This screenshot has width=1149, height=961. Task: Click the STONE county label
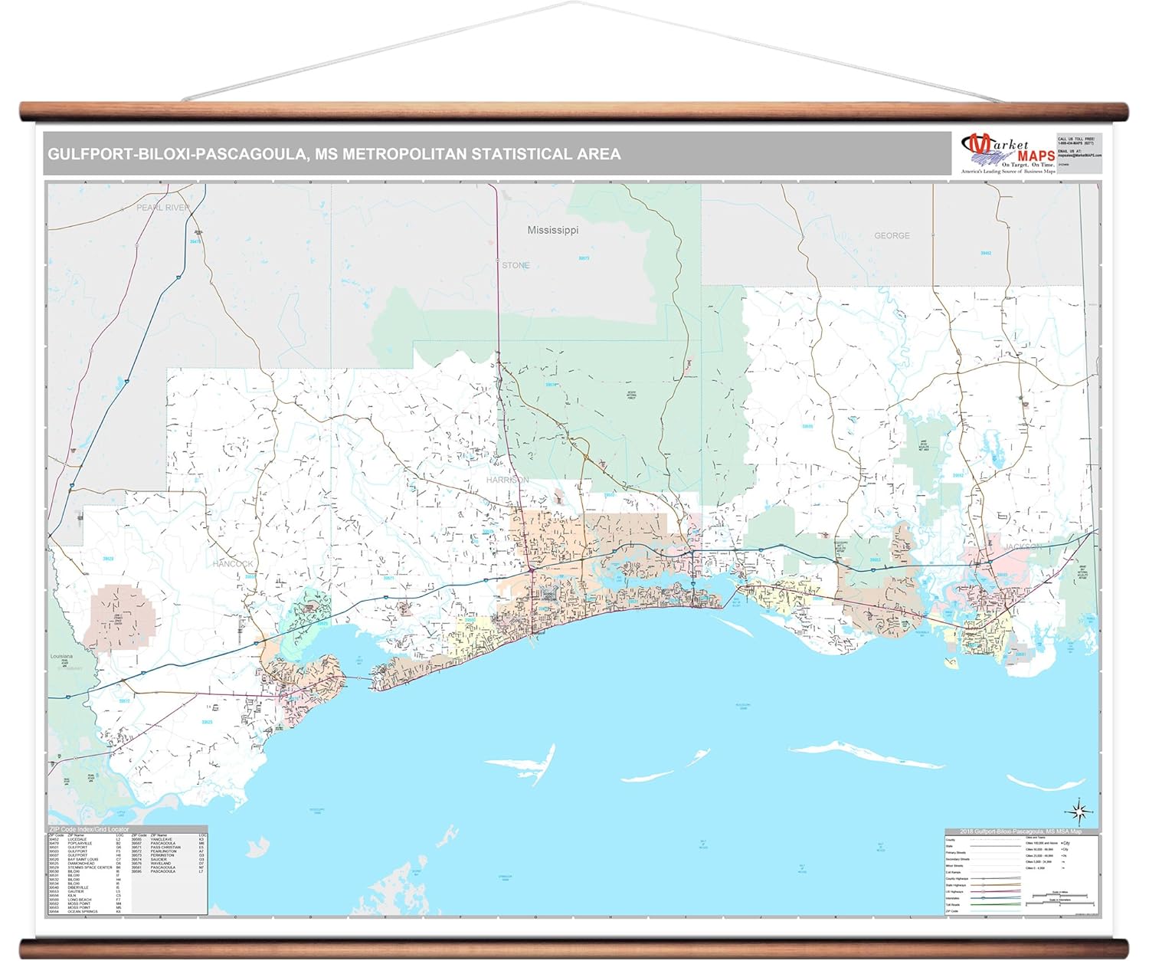tap(516, 265)
